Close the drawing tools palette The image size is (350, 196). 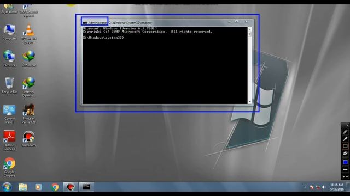point(347,126)
